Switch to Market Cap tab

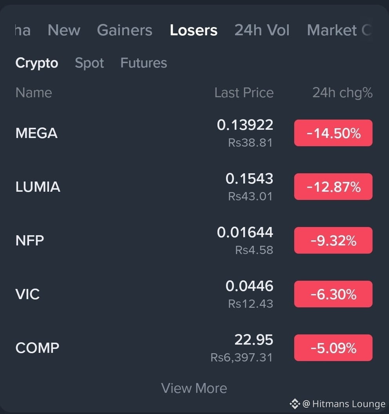coord(340,30)
